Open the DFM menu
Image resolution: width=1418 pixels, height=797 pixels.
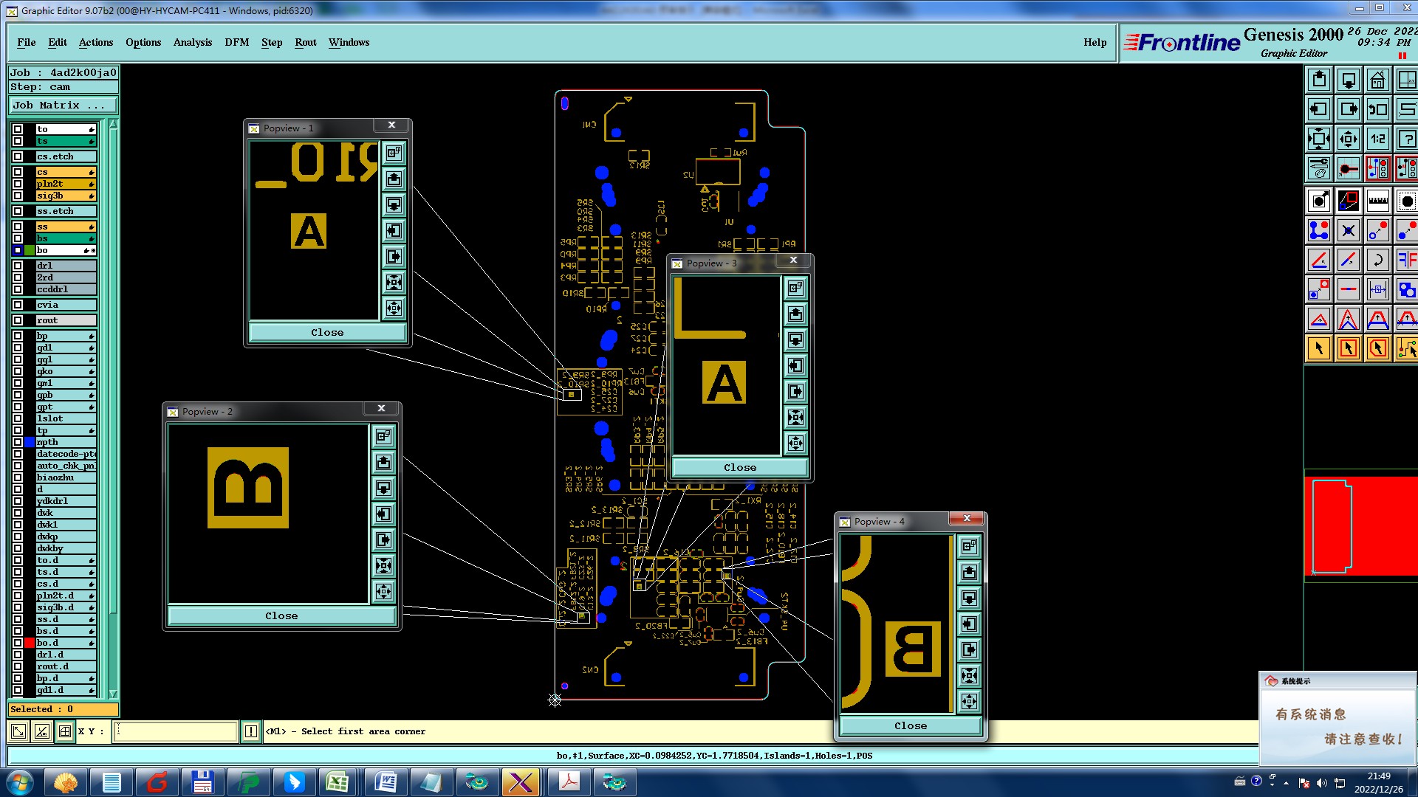point(236,42)
